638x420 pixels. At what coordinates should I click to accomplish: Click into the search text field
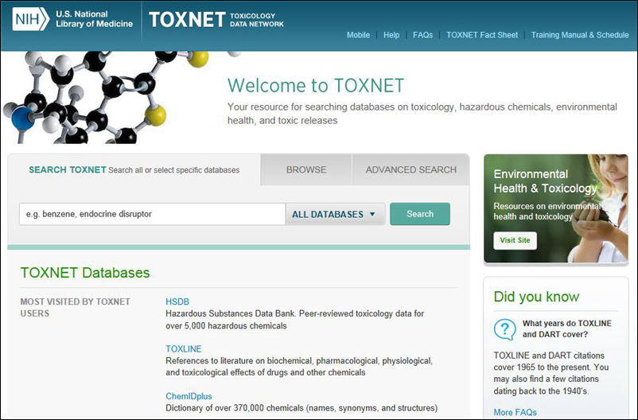(x=152, y=214)
